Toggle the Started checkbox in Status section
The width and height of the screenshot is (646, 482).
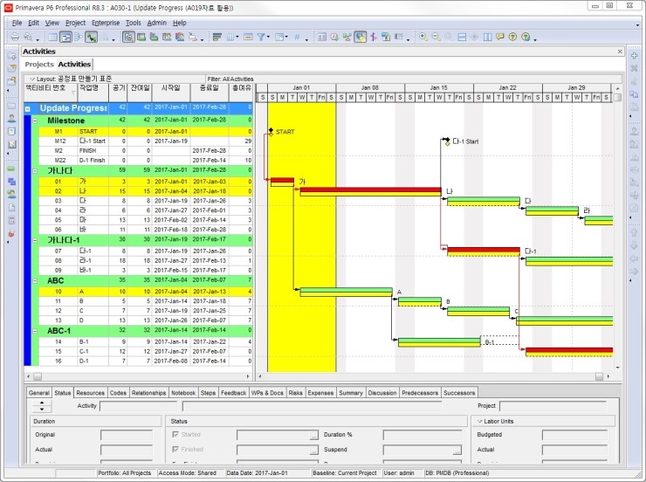tap(177, 434)
